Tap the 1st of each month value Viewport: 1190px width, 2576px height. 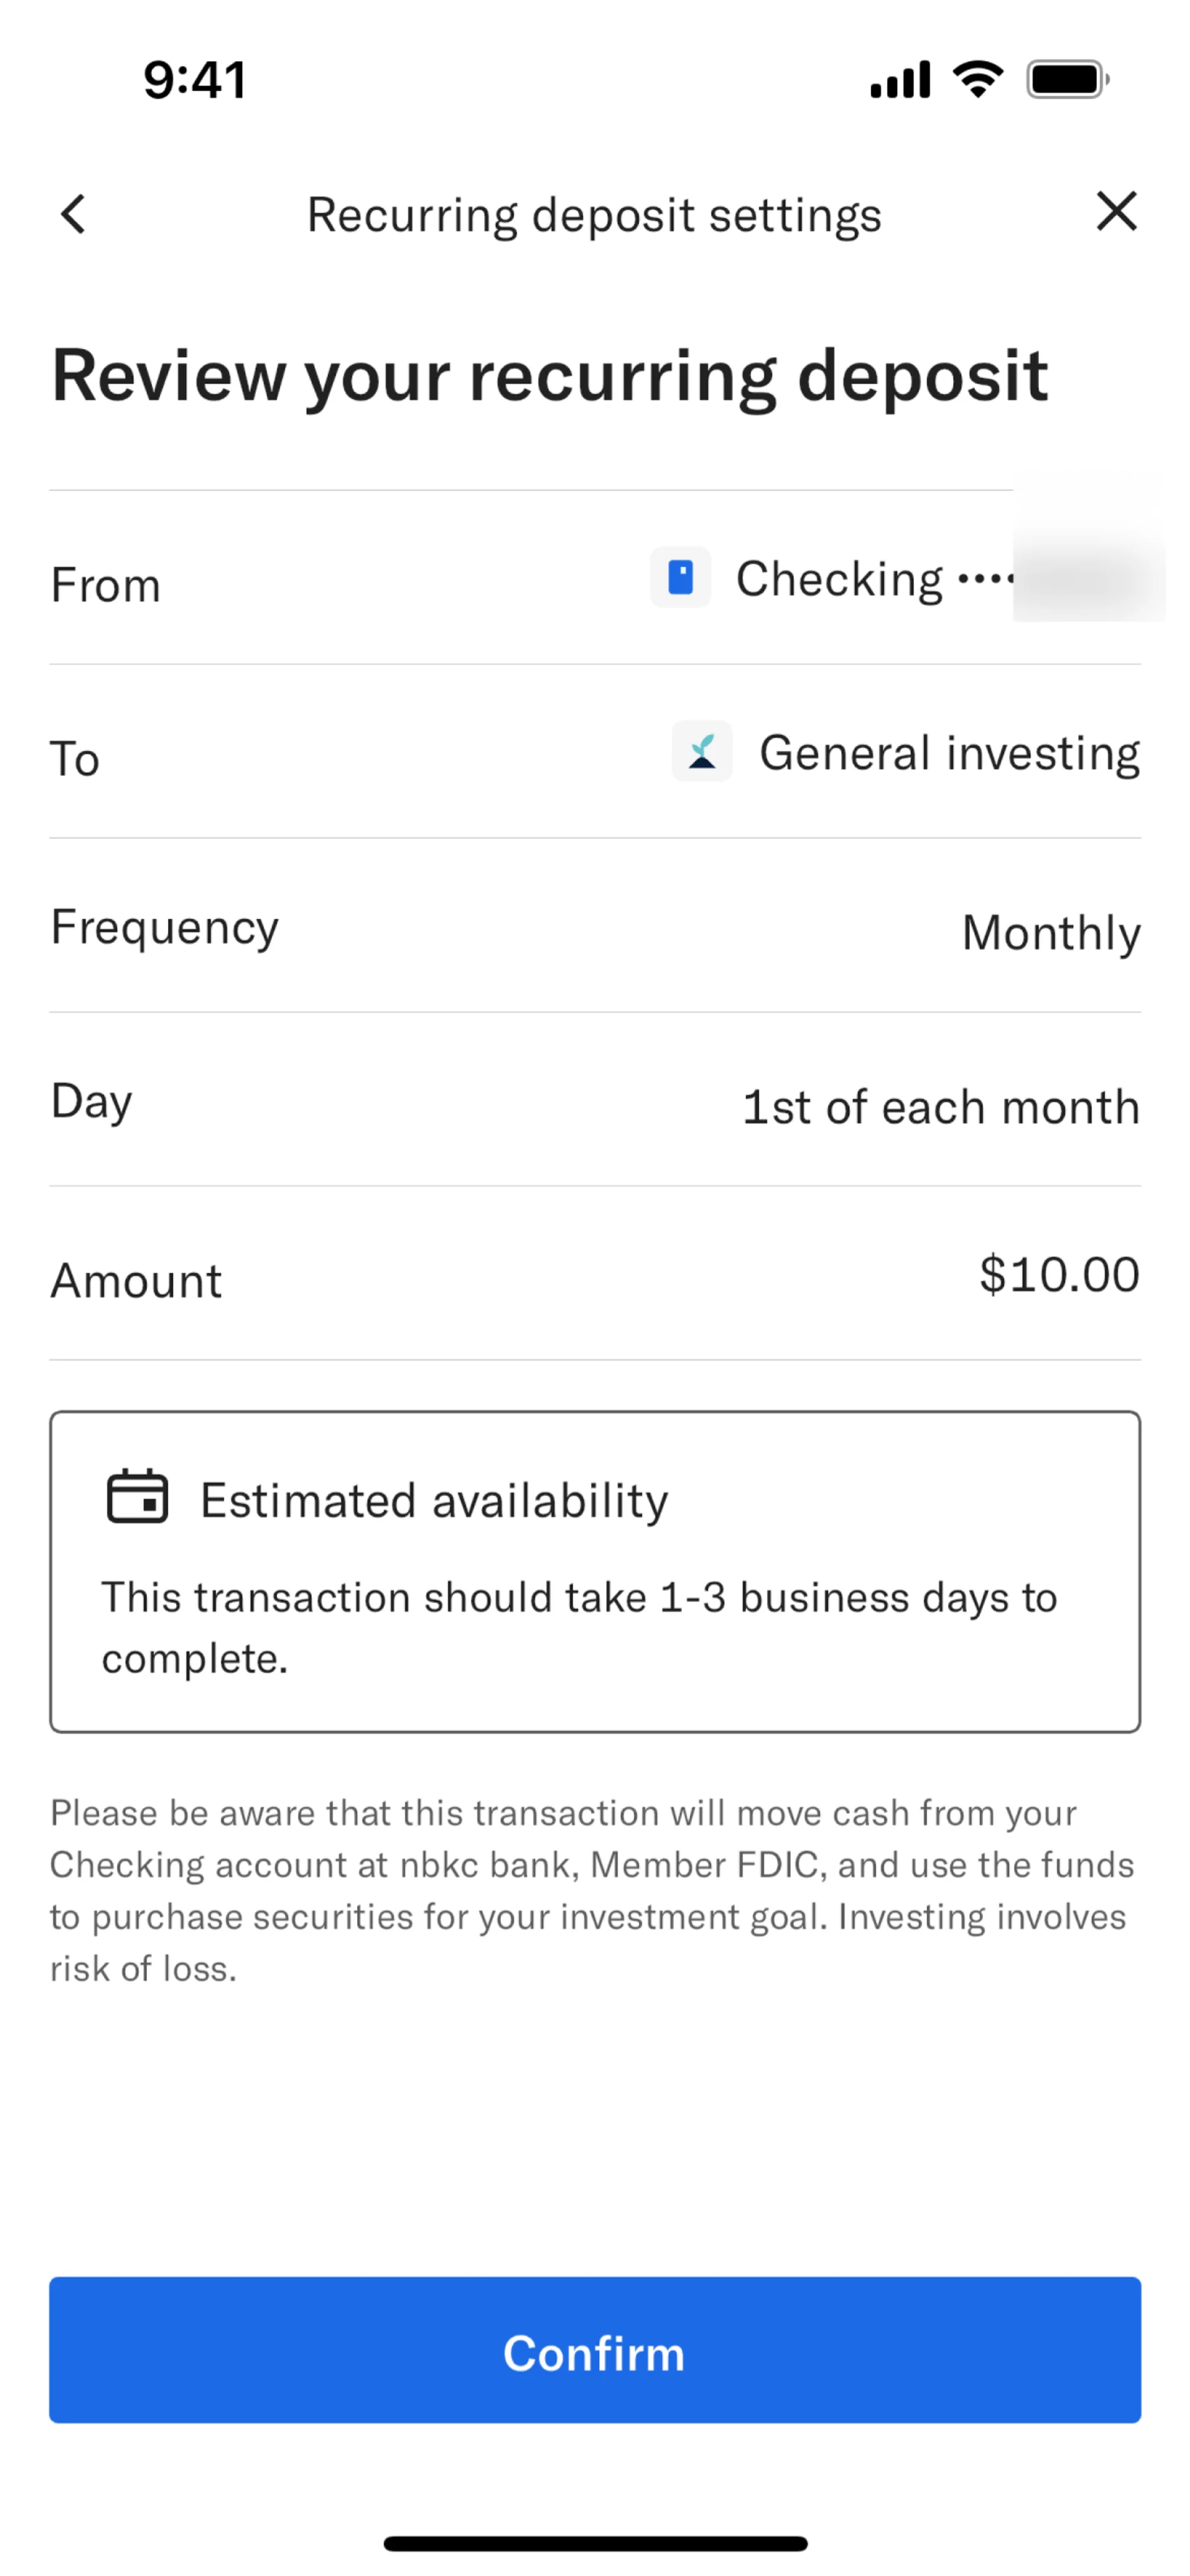pyautogui.click(x=941, y=1107)
